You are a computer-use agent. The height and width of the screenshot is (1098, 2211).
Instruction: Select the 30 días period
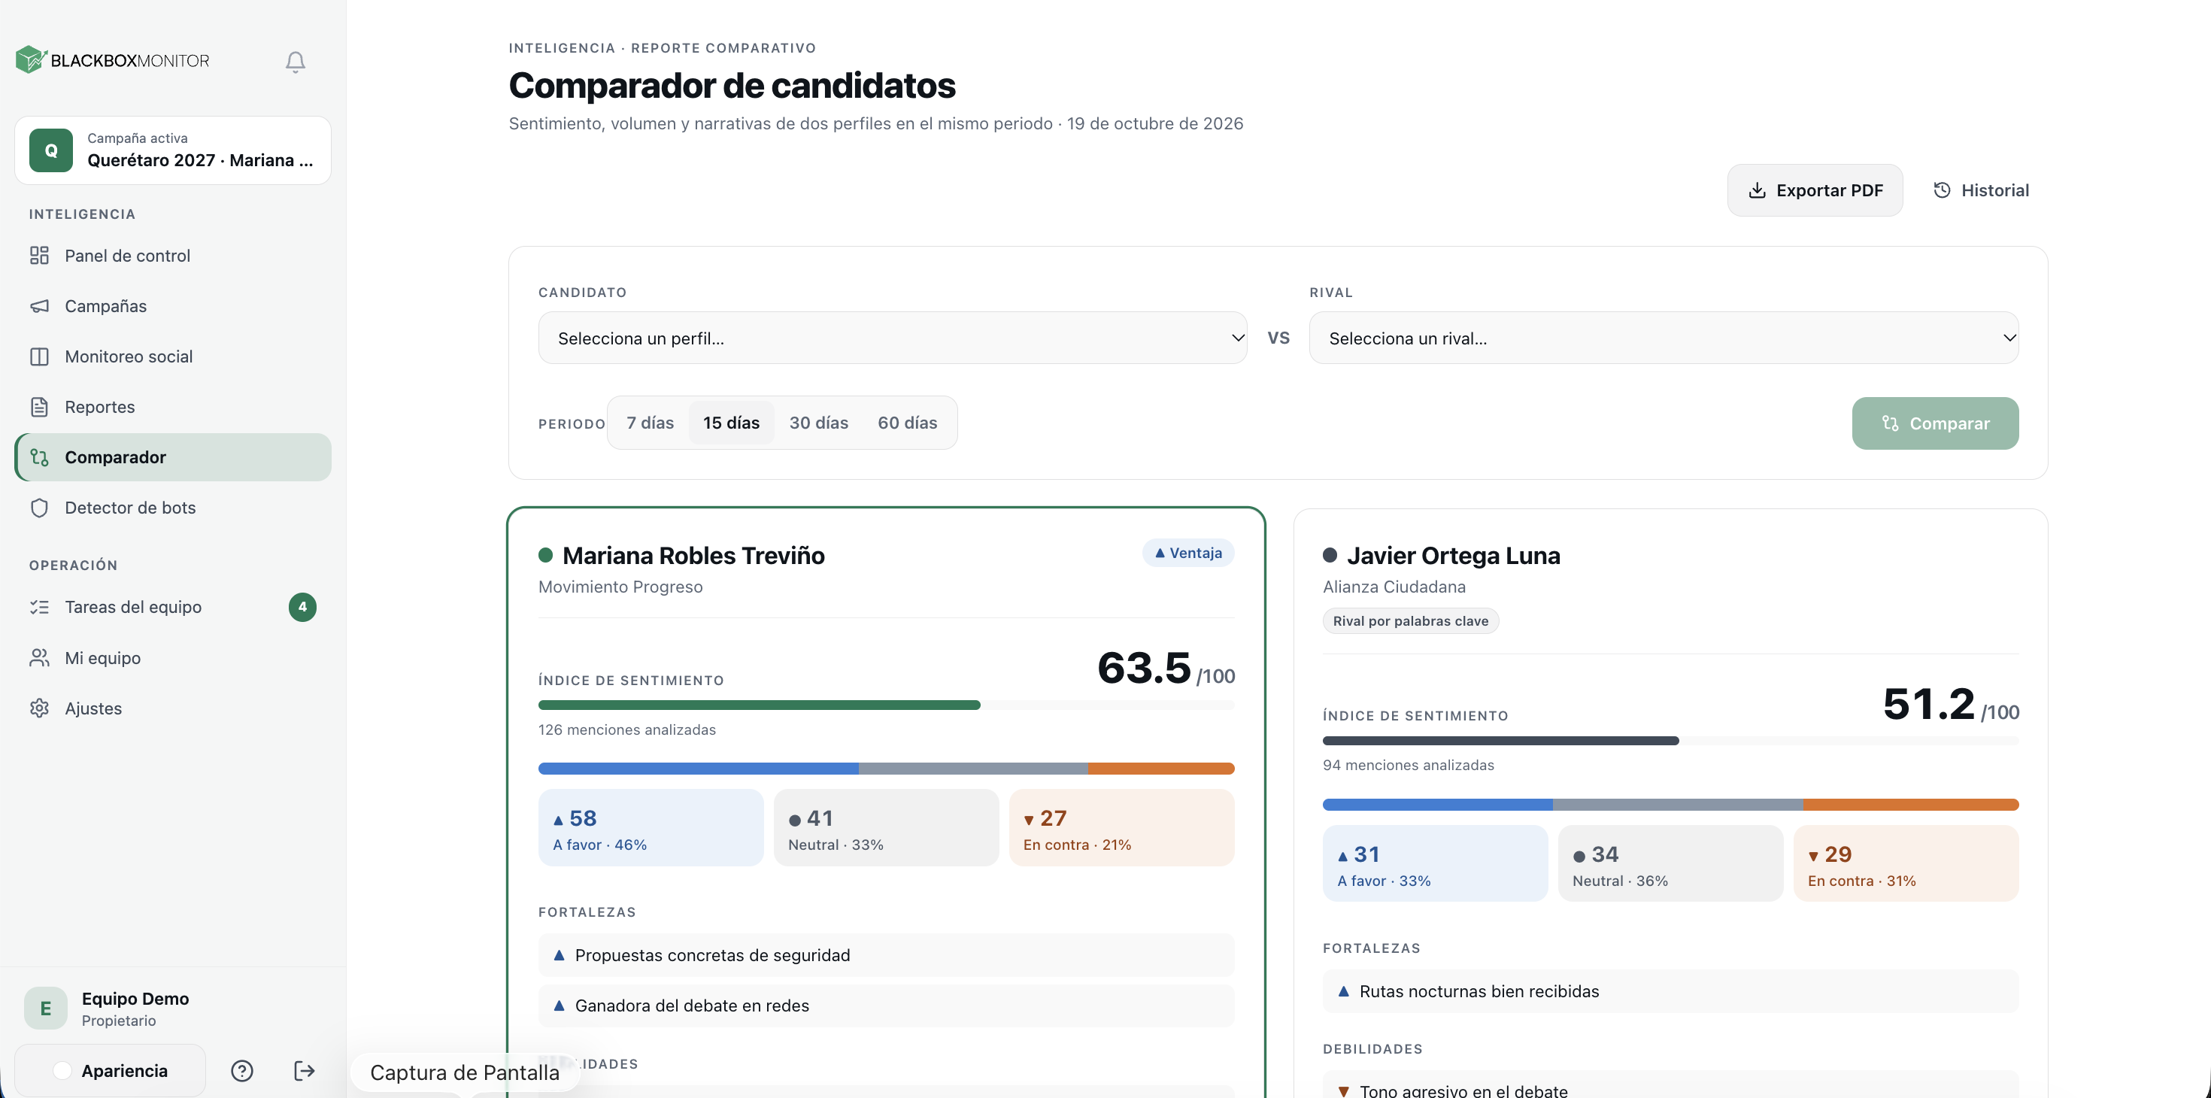tap(819, 423)
